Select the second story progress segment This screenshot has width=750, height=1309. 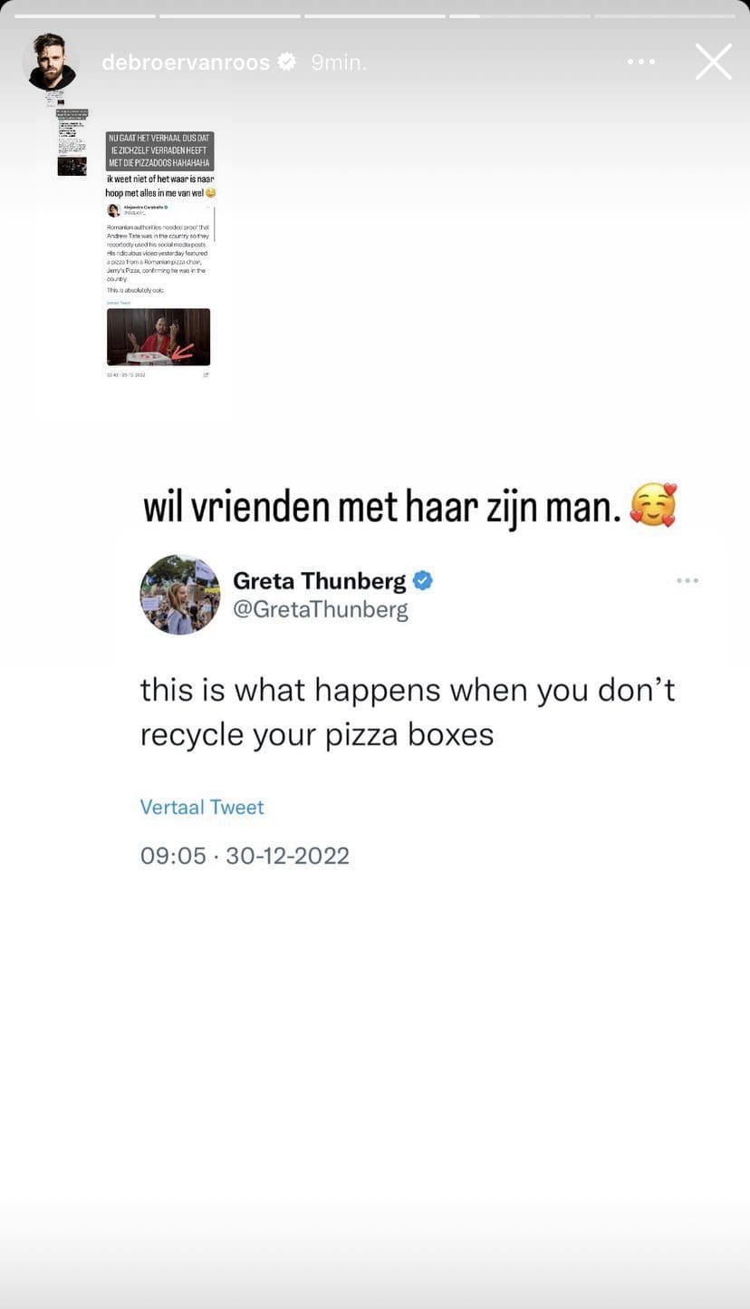tap(230, 15)
